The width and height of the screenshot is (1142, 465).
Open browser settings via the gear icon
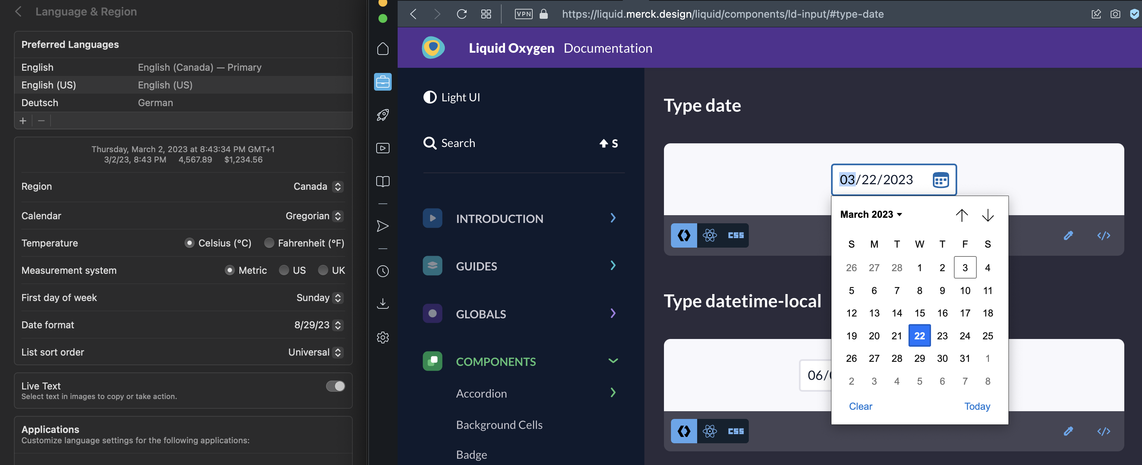pos(382,338)
